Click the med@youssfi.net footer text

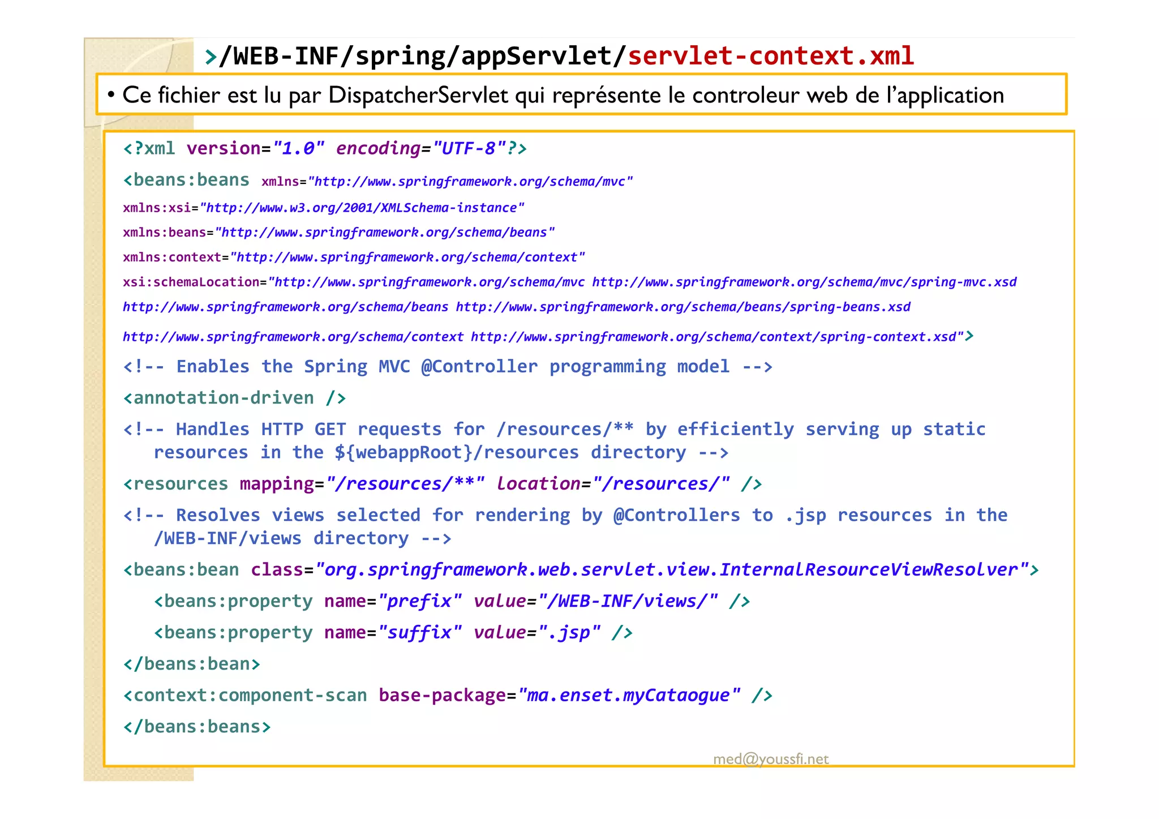pos(771,759)
